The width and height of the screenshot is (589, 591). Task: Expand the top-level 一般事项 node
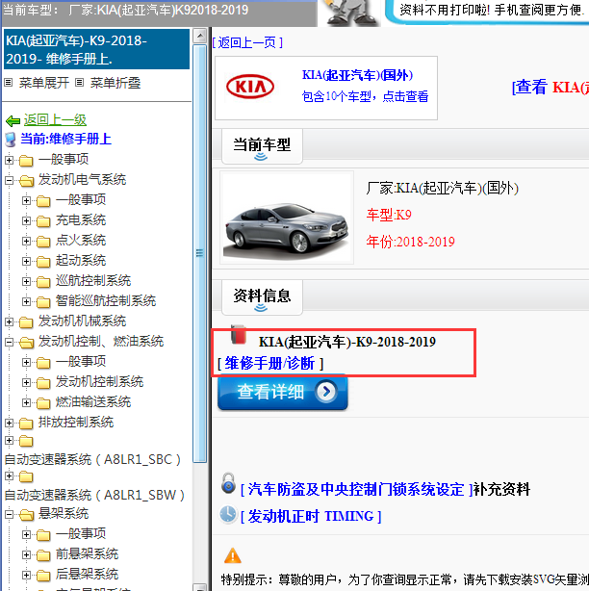pos(9,160)
